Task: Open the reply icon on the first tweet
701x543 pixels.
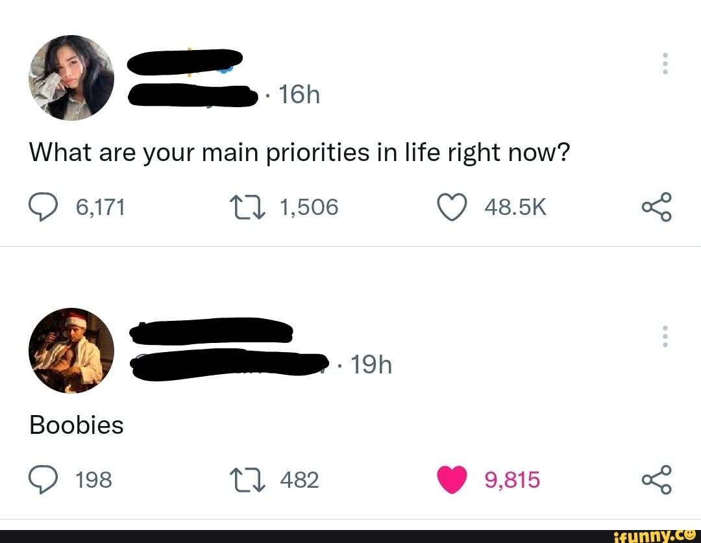Action: (x=44, y=207)
